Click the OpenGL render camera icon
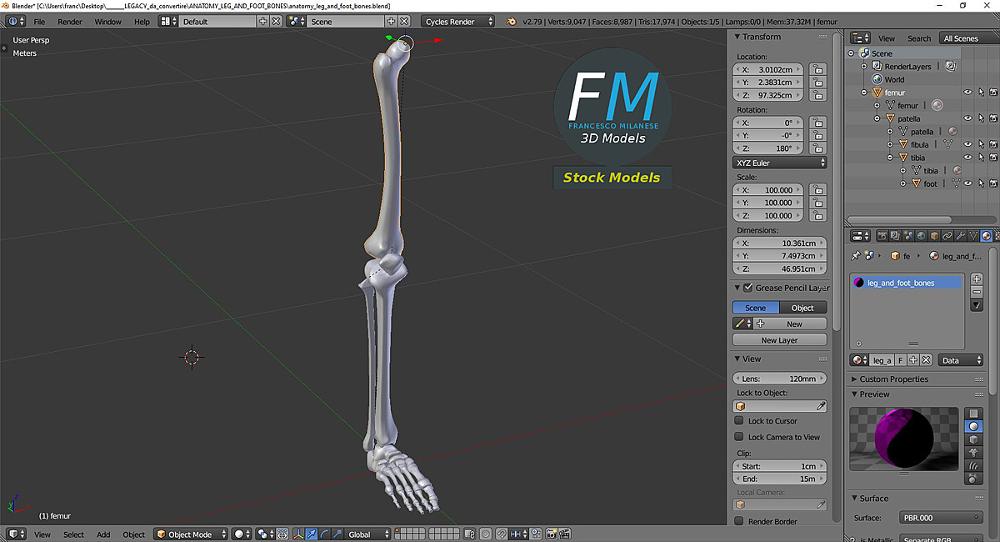The width and height of the screenshot is (1000, 542). coord(550,534)
